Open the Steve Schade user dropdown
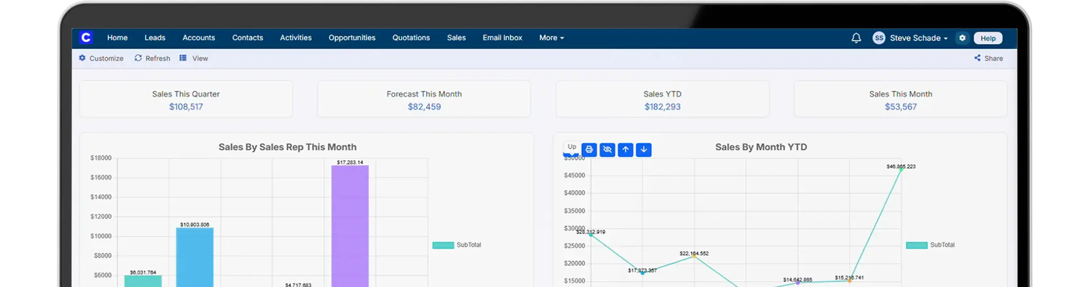This screenshot has width=1089, height=287. pyautogui.click(x=918, y=38)
